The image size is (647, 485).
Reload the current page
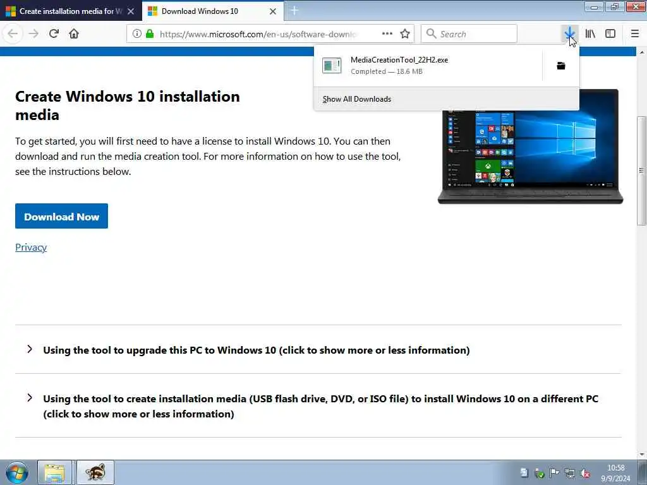coord(54,34)
